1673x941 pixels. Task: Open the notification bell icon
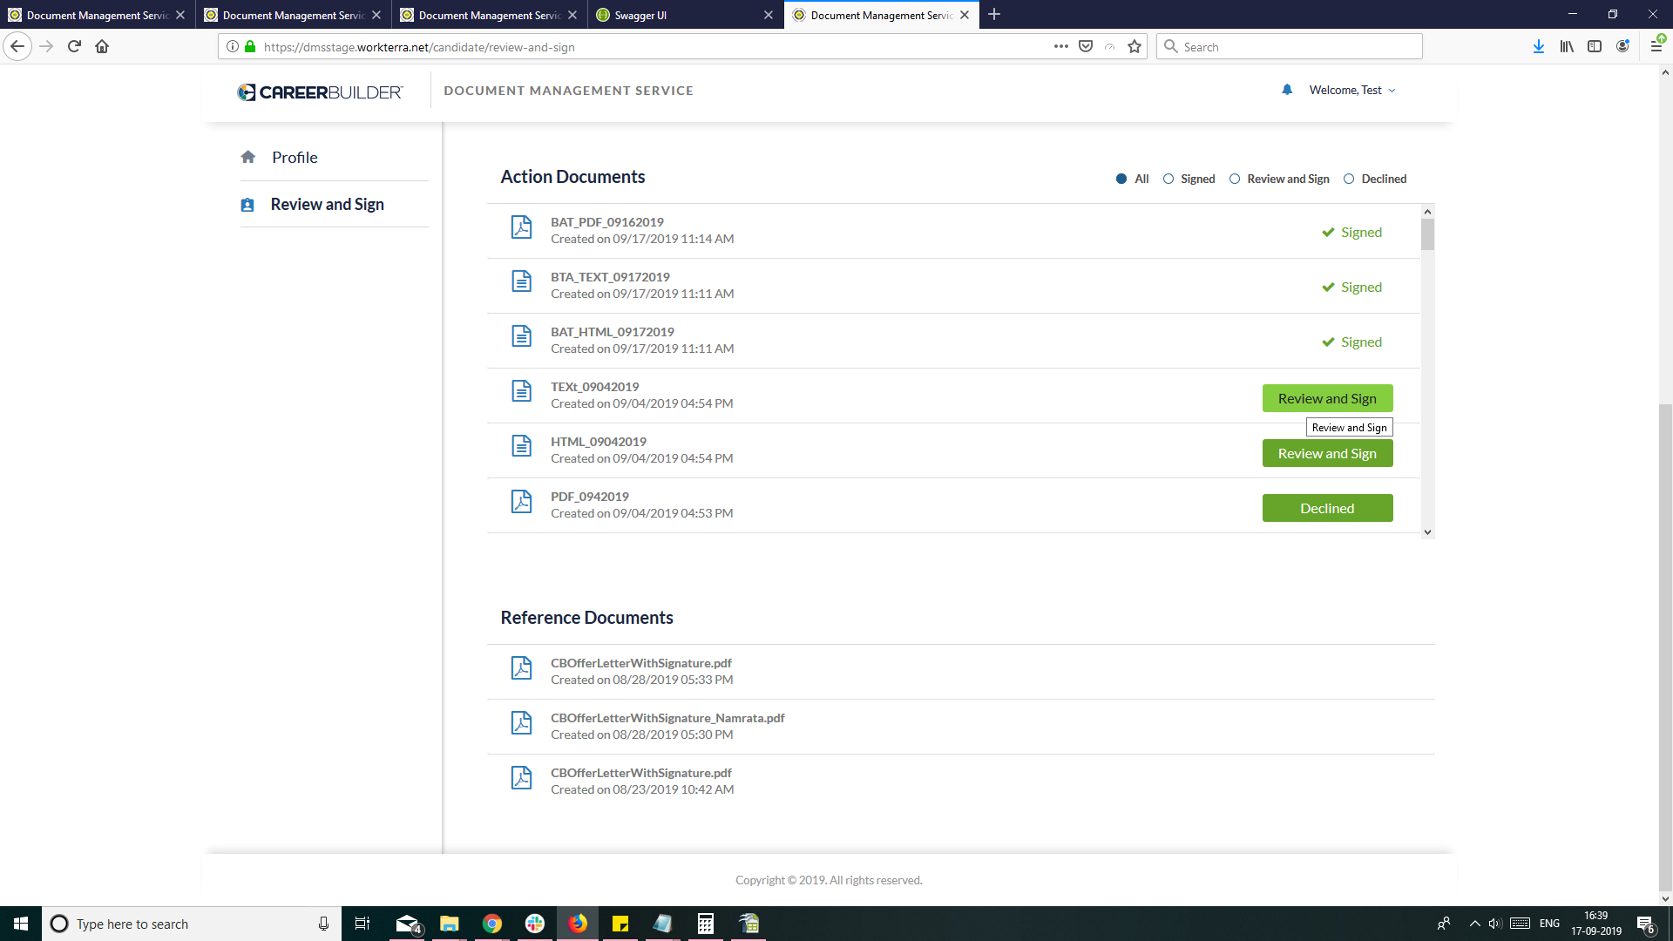[1287, 90]
